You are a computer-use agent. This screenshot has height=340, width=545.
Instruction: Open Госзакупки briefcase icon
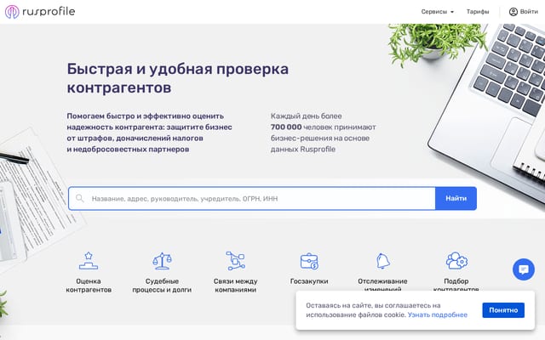309,261
